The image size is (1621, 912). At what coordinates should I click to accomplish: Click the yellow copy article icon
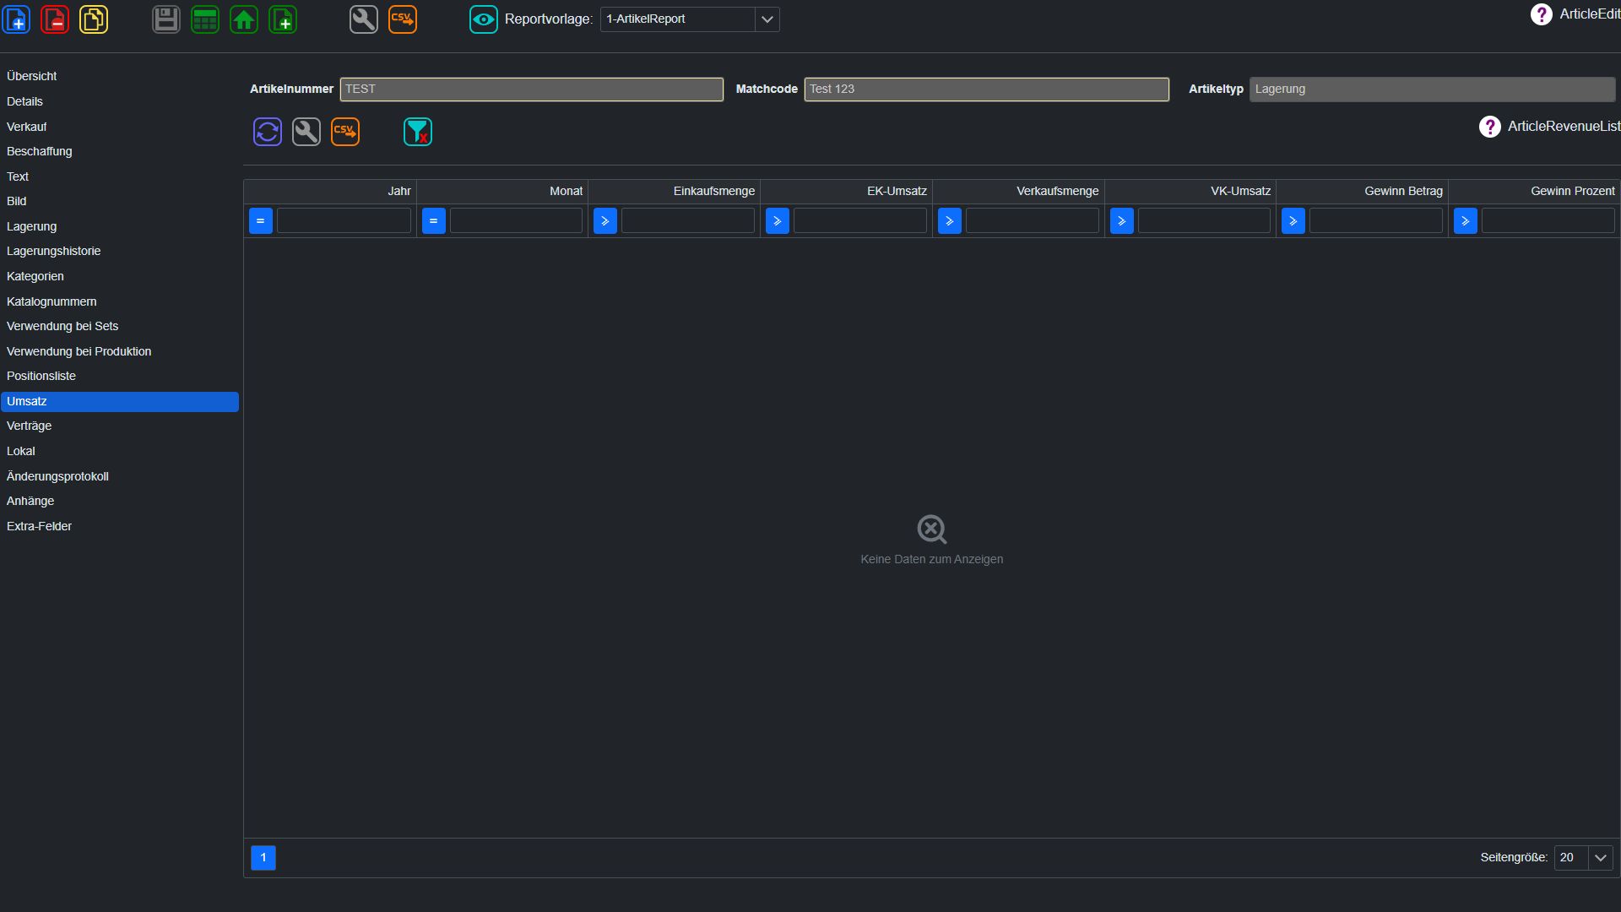(94, 19)
